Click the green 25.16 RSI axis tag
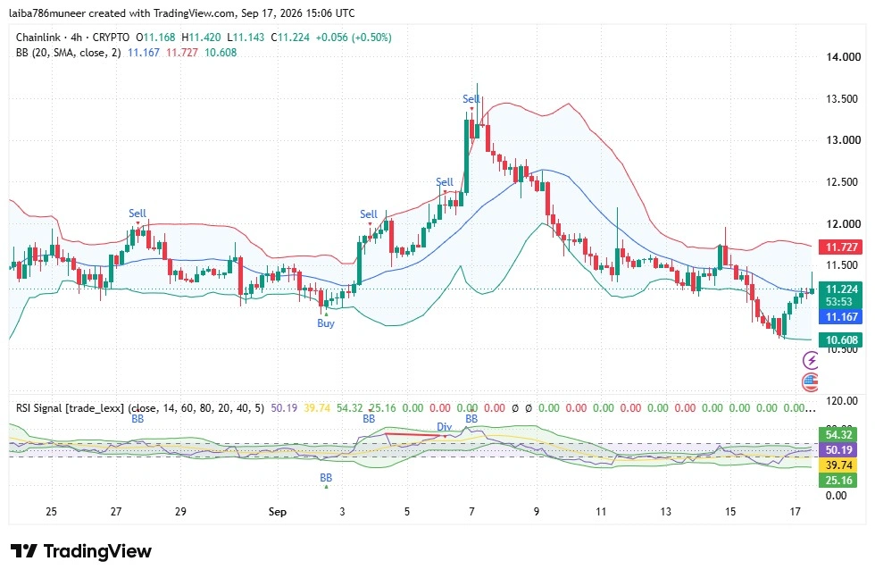875x578 pixels. click(838, 481)
